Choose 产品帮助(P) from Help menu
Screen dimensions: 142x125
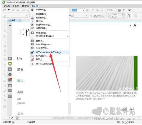pyautogui.click(x=50, y=10)
